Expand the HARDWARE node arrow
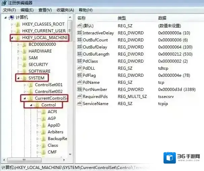Image resolution: width=204 pixels, height=171 pixels. point(18,51)
